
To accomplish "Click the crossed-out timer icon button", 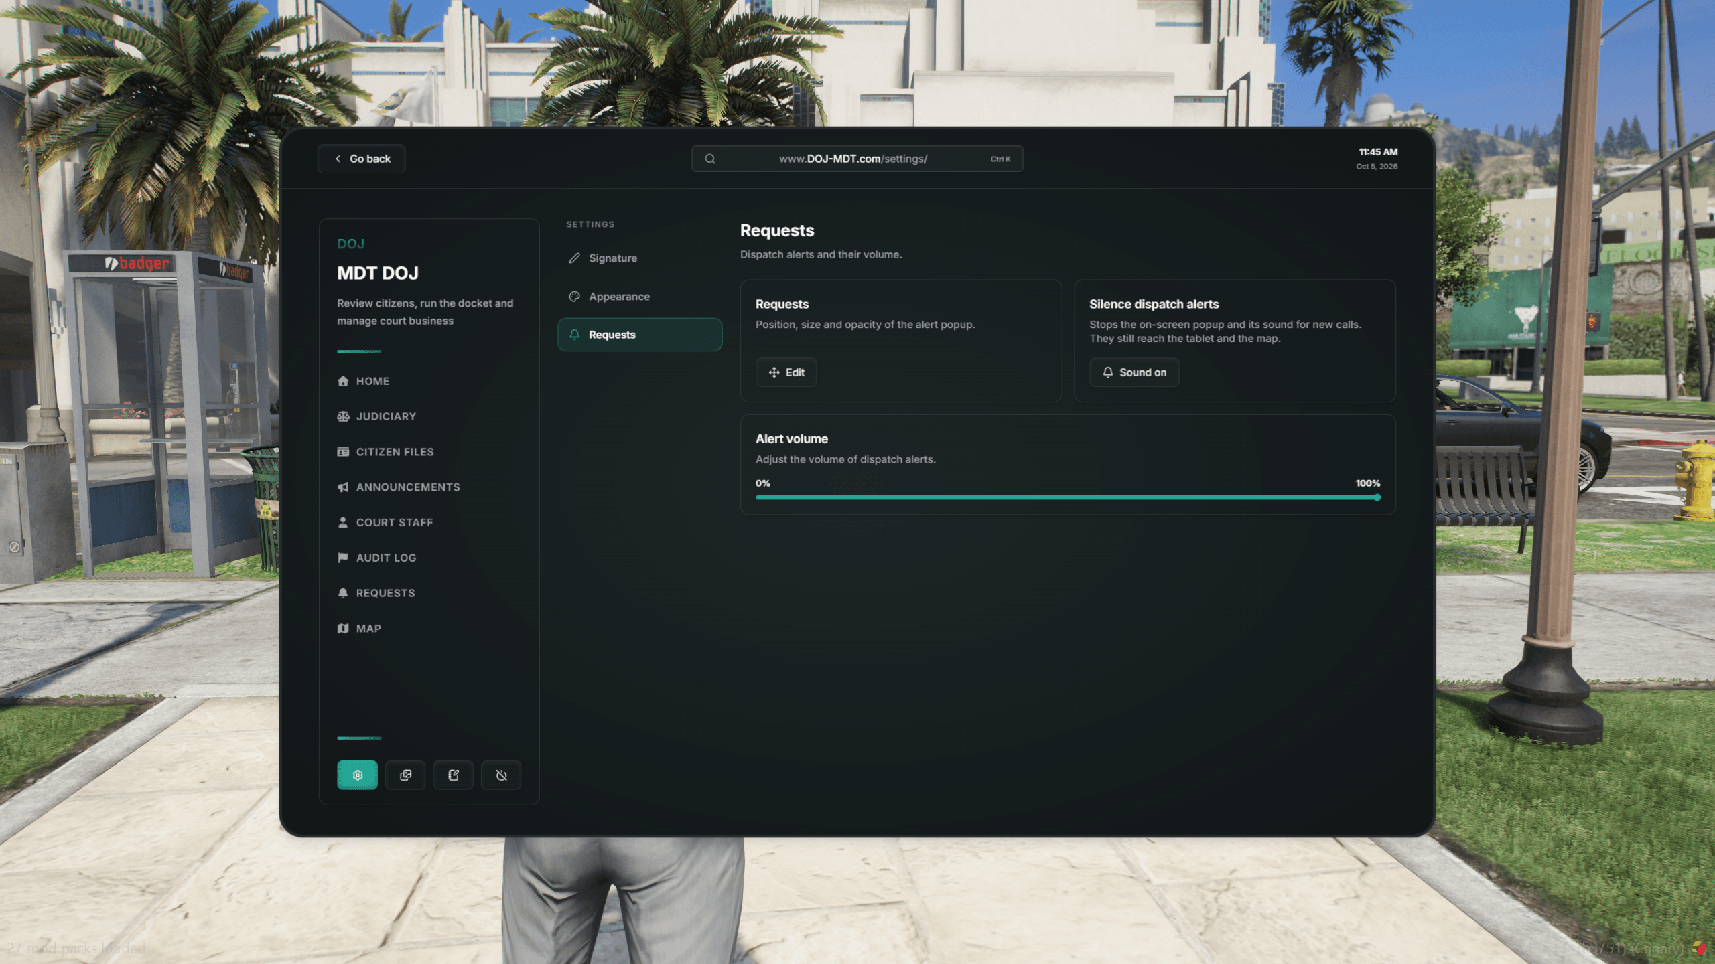I will tap(501, 775).
